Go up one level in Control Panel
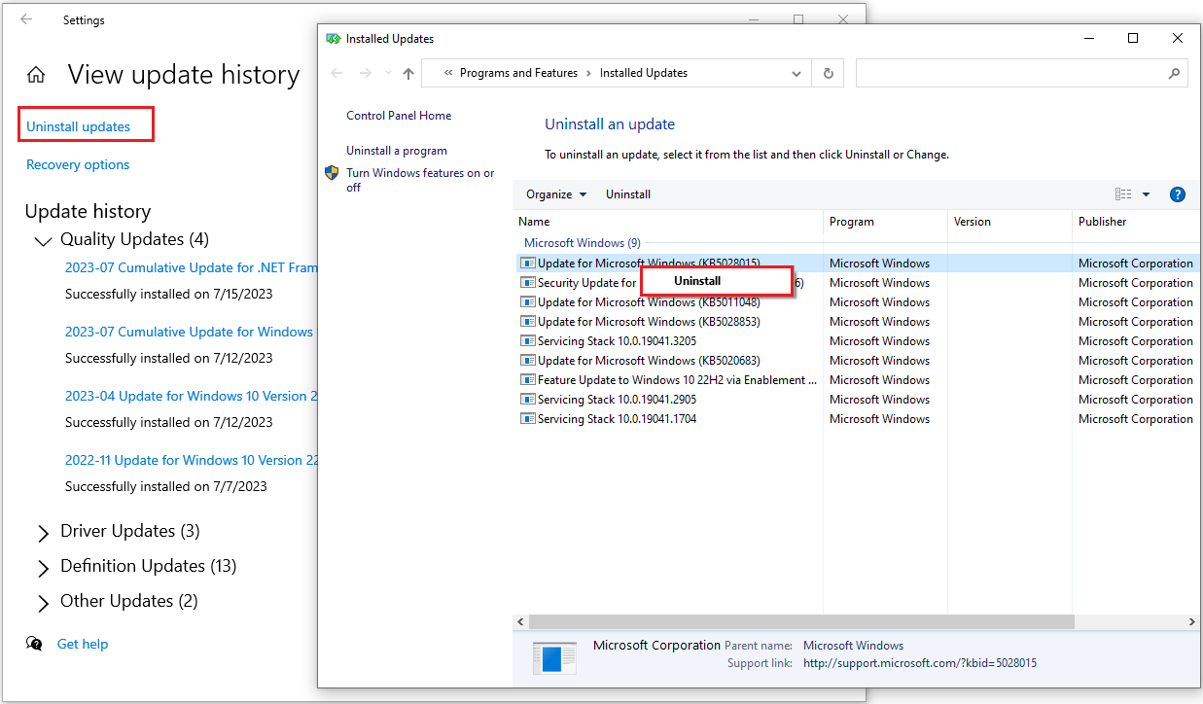 408,73
